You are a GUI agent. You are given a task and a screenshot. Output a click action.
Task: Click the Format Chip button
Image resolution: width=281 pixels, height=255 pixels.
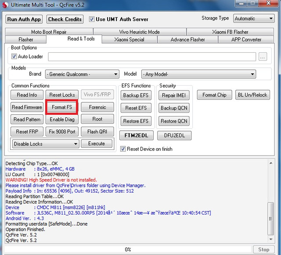214,95
